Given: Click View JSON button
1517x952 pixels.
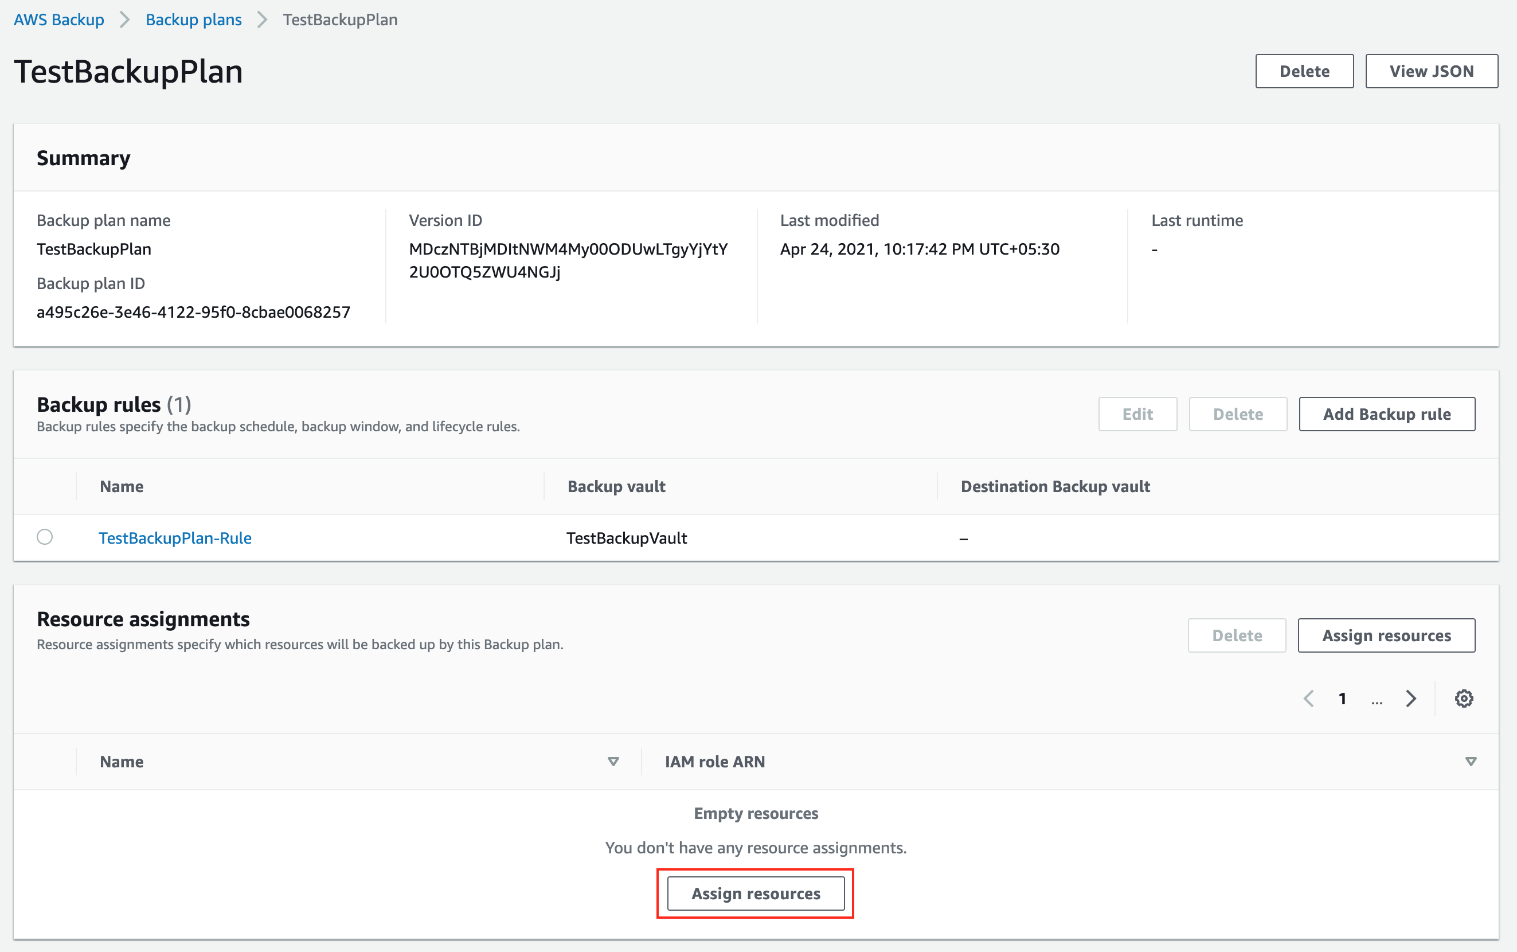Looking at the screenshot, I should coord(1432,71).
